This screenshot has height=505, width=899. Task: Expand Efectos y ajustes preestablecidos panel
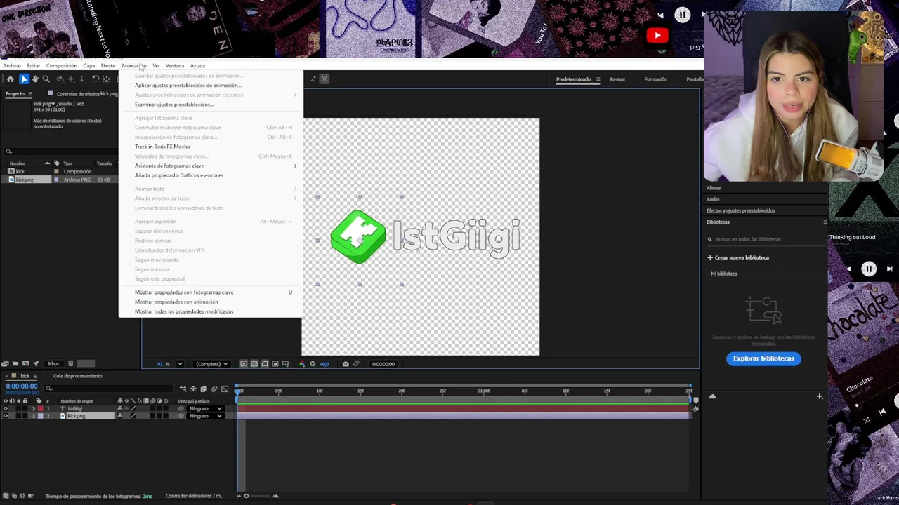(x=741, y=210)
